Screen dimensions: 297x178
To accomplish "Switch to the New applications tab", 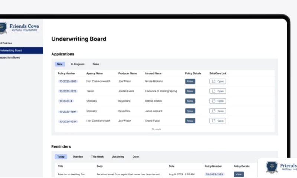I will point(60,64).
